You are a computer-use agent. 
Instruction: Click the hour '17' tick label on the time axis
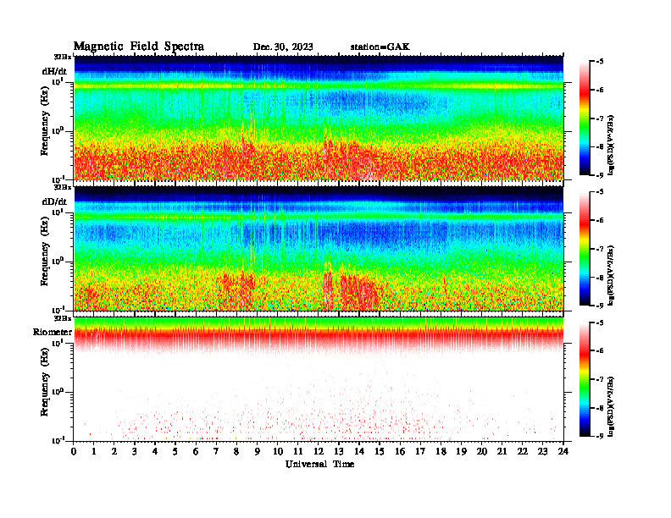tap(420, 452)
